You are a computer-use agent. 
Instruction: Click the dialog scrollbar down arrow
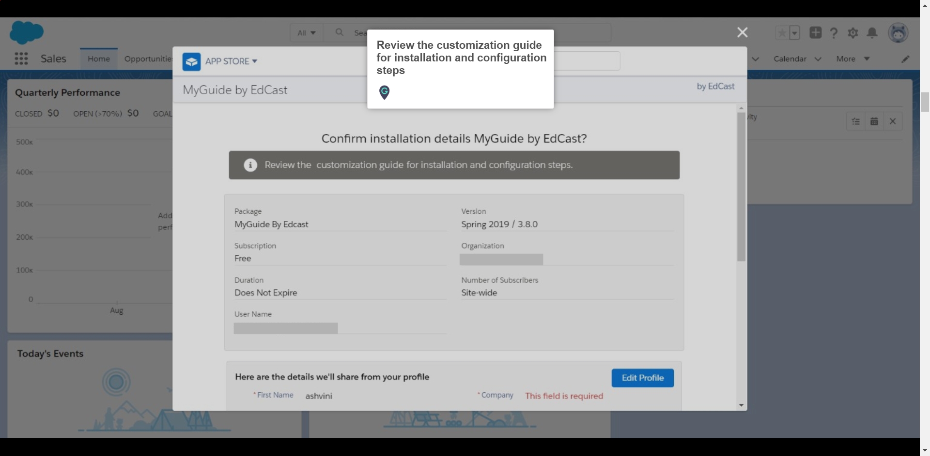pyautogui.click(x=741, y=406)
